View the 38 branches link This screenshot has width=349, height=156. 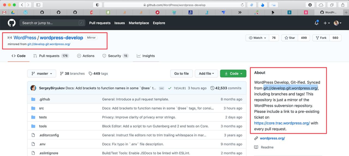(72, 74)
